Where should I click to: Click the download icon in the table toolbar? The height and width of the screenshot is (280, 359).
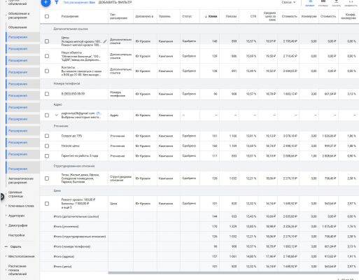coord(337,2)
